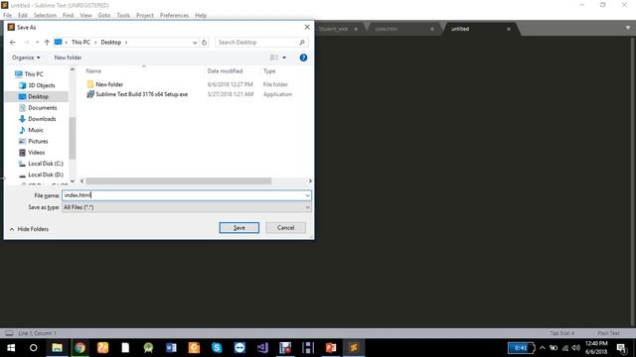Open the view options dropdown arrow
The width and height of the screenshot is (636, 357).
284,58
